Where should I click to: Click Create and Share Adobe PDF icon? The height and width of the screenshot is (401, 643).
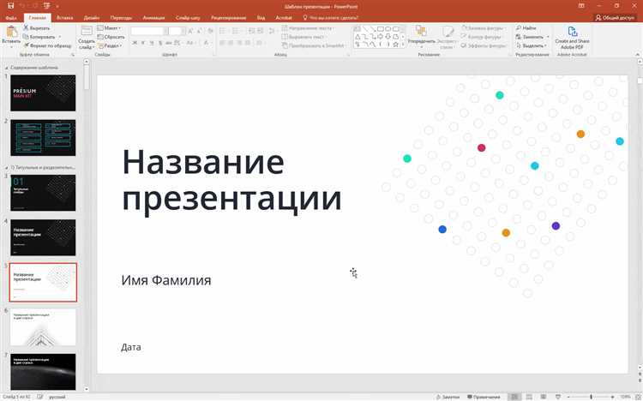pyautogui.click(x=572, y=32)
